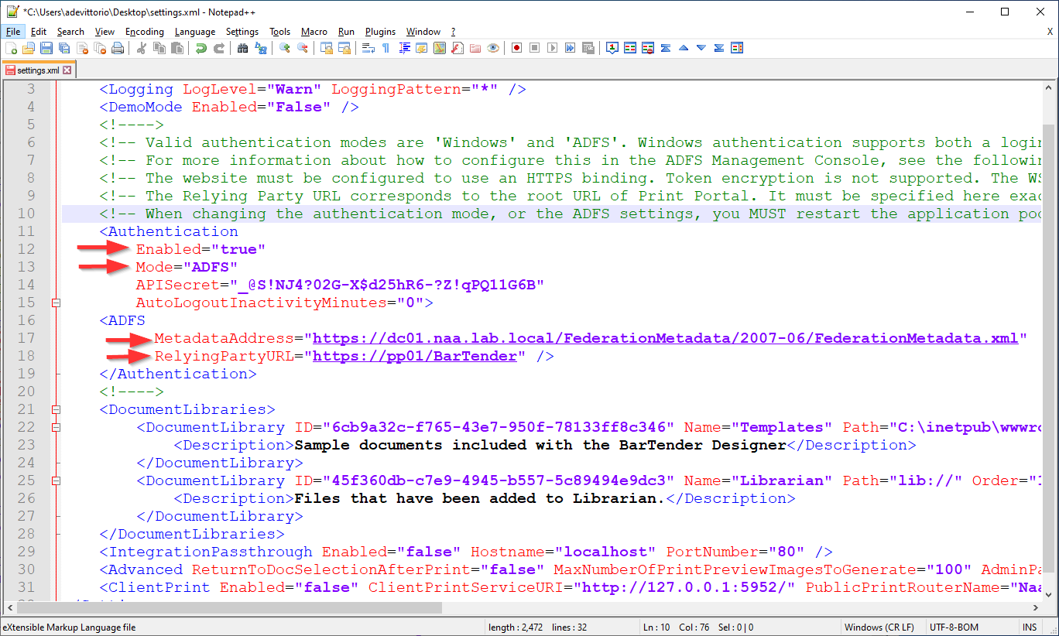Toggle Show Indent Guide button
The height and width of the screenshot is (636, 1059).
pos(404,48)
